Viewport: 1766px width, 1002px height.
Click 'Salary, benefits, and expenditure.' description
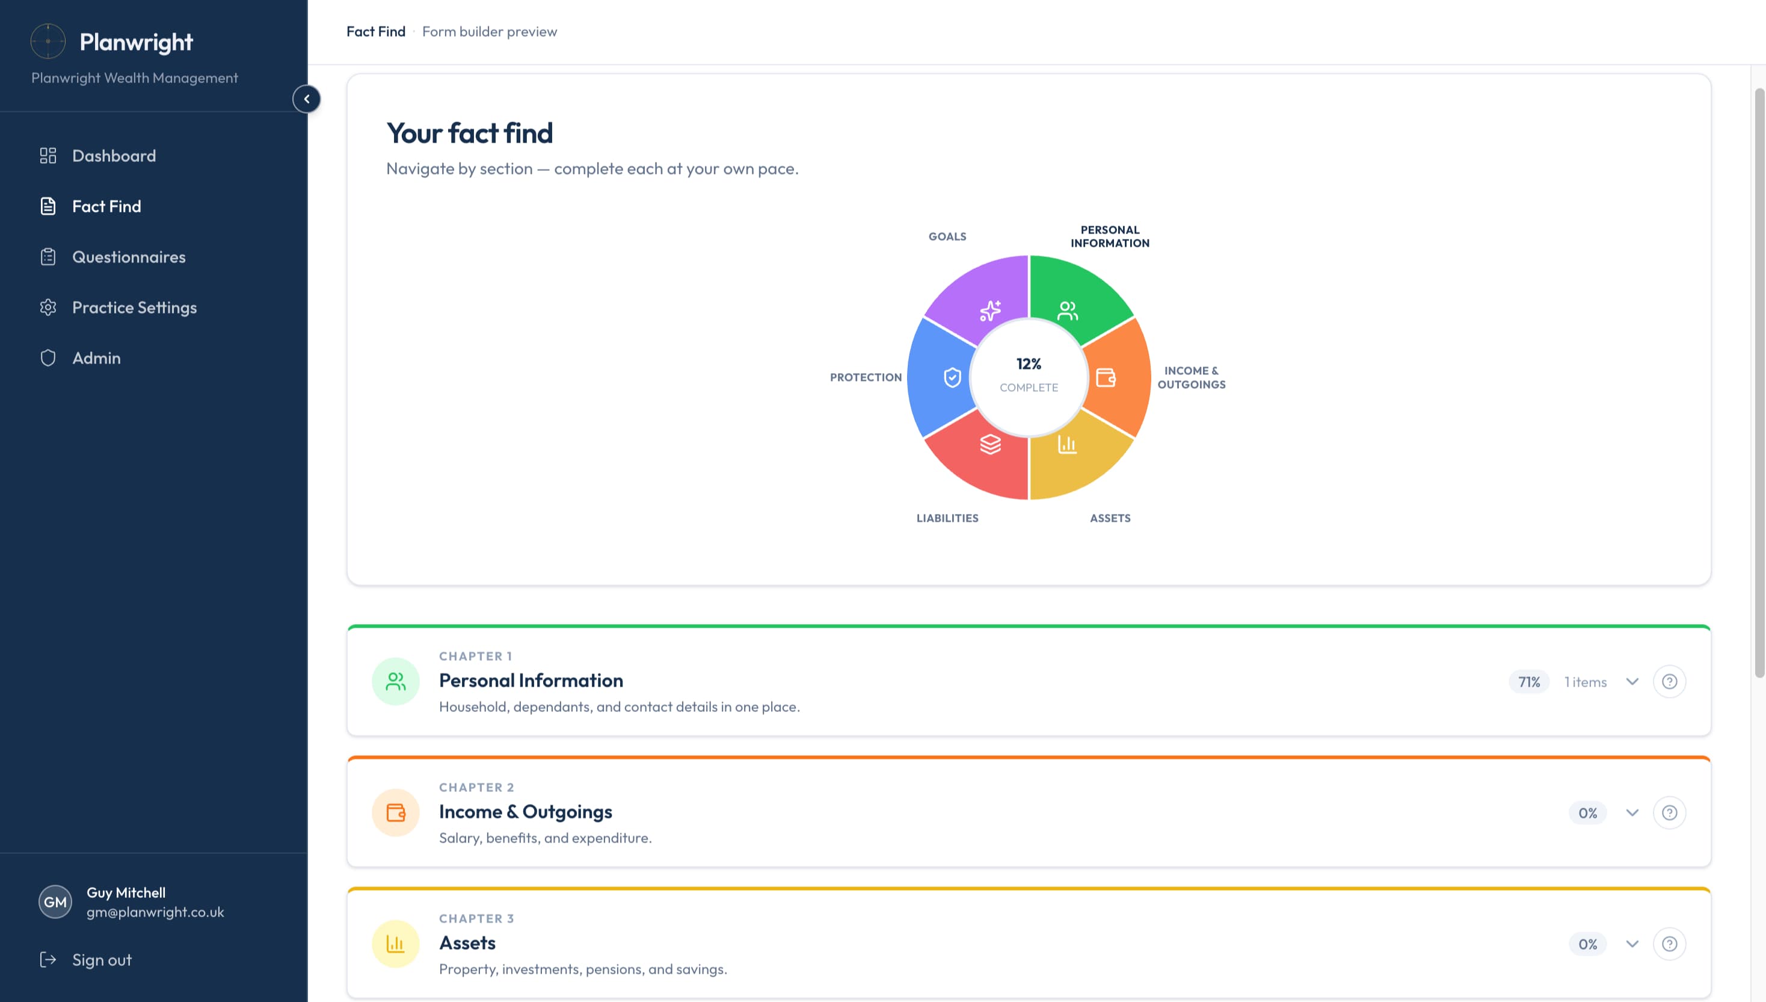point(546,838)
